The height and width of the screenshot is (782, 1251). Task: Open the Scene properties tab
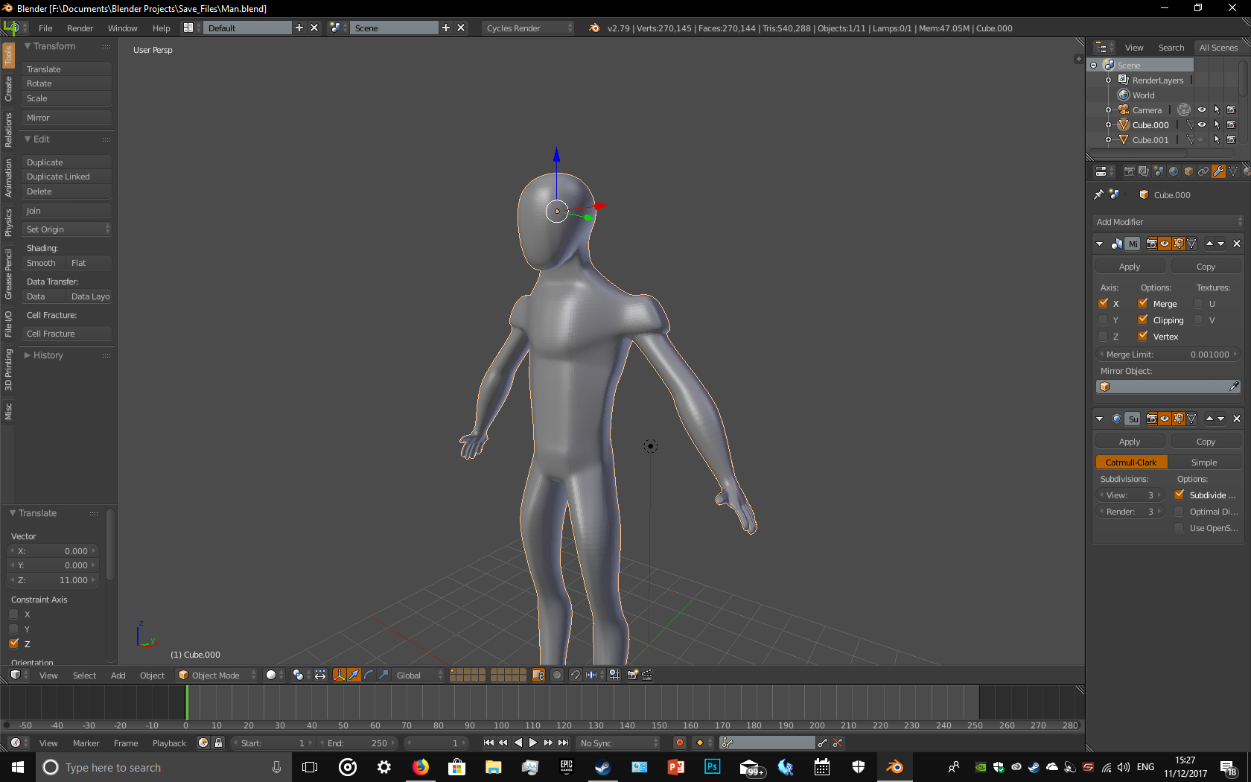(1159, 171)
